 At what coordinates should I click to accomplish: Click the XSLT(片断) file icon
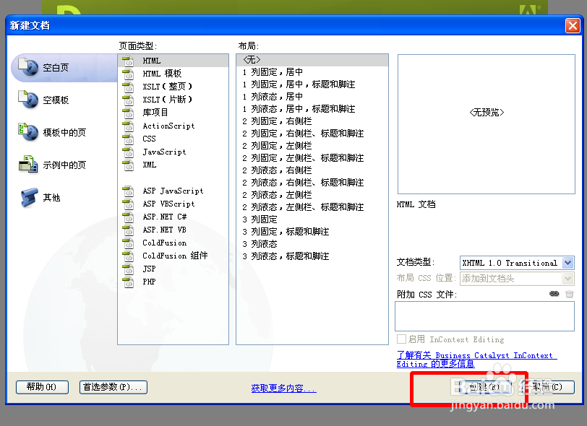tap(128, 100)
